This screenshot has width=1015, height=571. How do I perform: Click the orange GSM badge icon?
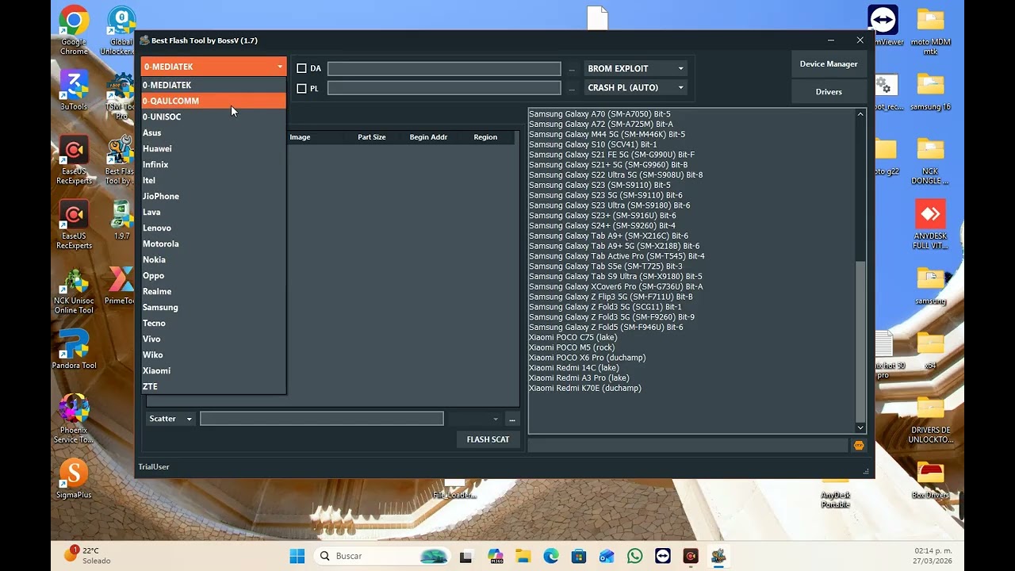click(858, 446)
